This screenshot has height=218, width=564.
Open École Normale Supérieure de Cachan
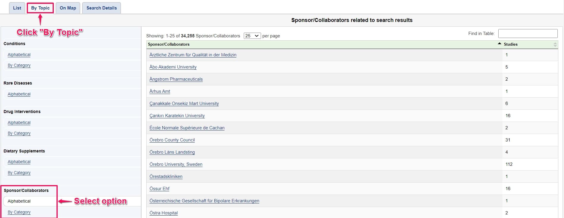point(187,128)
